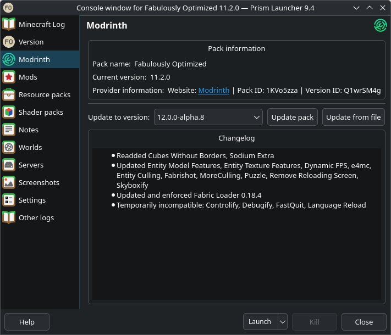Screen dimensions: 391x335
Task: Click the Help button
Action: click(27, 322)
